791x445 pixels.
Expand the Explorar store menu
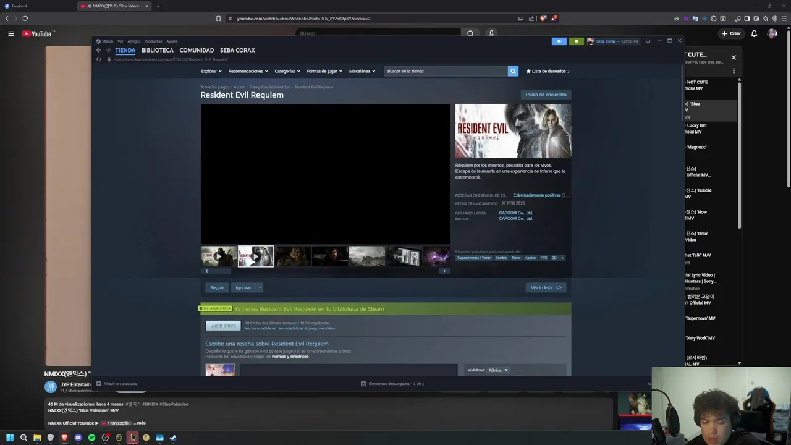(x=211, y=71)
